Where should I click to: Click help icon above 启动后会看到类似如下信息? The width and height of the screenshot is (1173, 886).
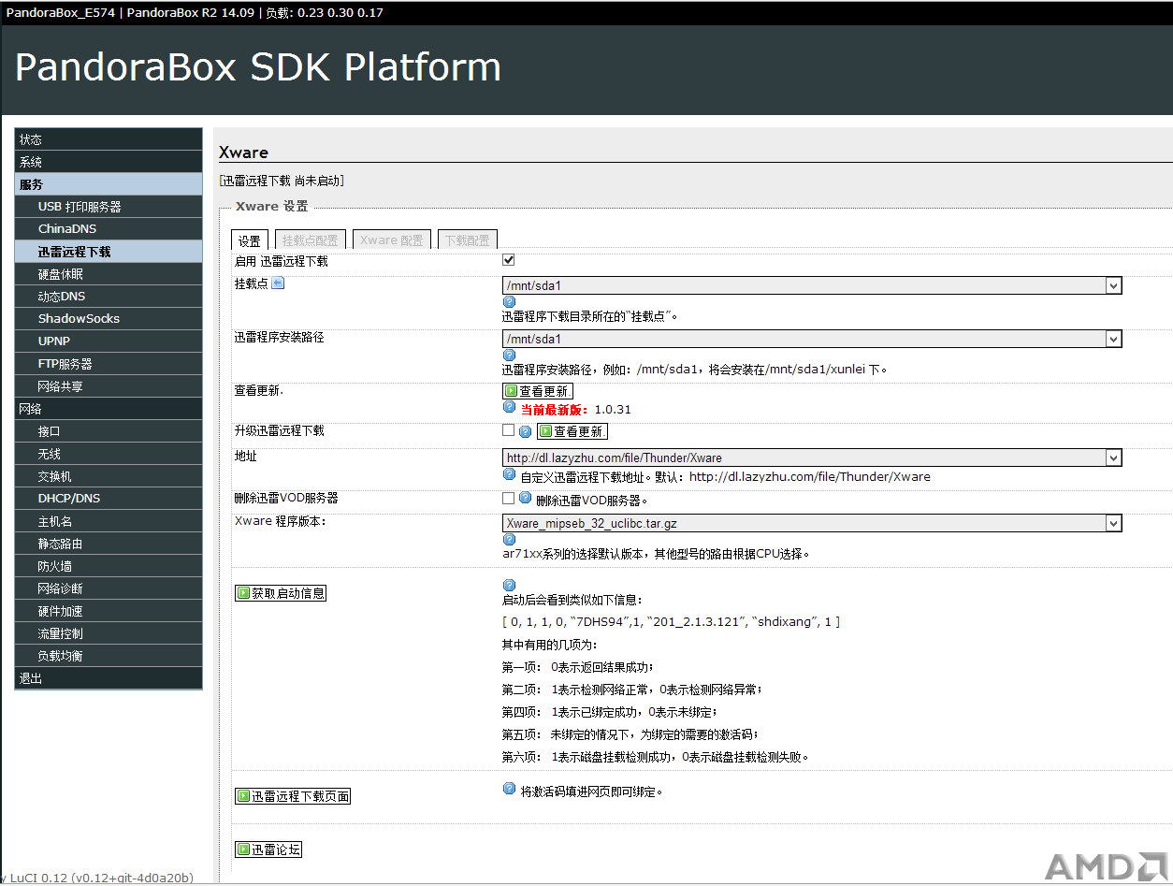[510, 586]
